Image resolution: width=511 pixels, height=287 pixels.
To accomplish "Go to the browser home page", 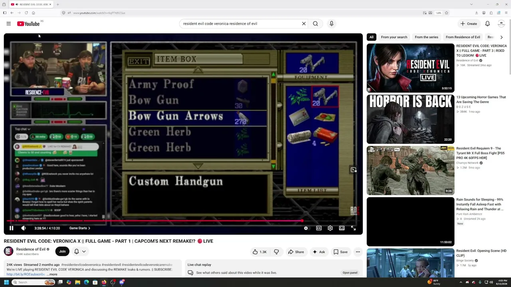I will point(33,13).
